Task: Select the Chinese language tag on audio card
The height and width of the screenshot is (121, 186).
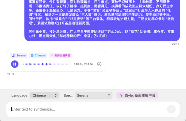Action: [x=38, y=55]
